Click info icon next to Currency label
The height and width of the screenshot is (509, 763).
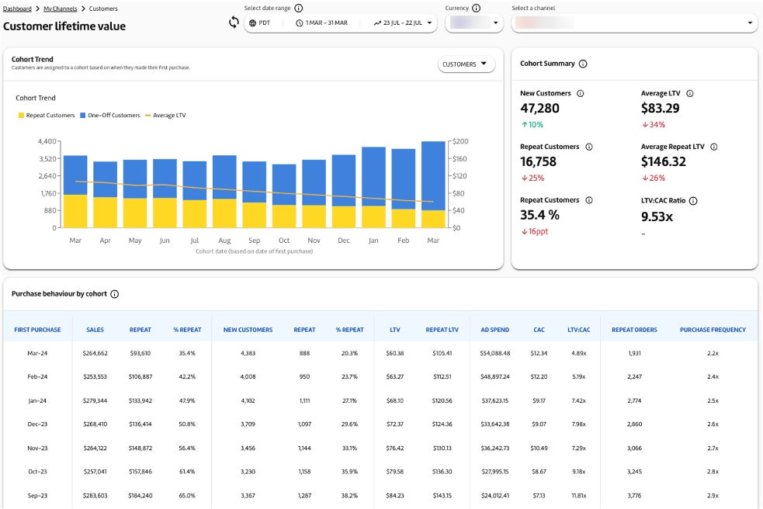click(x=476, y=8)
